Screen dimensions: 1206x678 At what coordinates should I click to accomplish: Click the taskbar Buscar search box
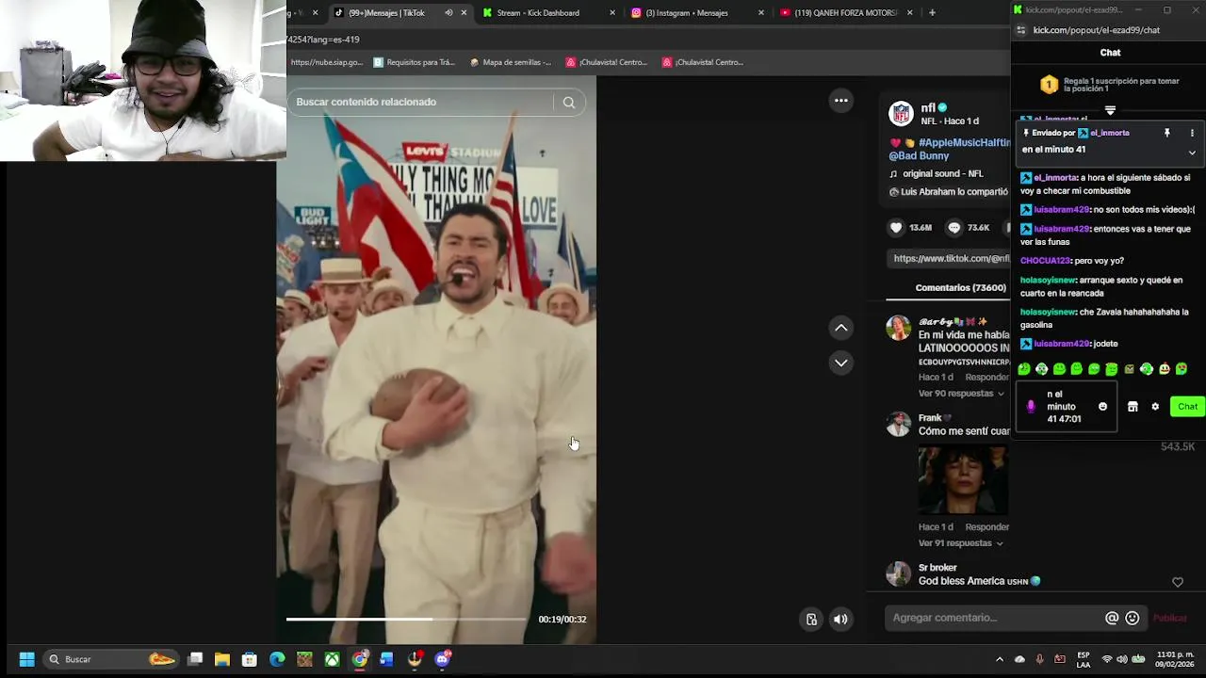click(111, 659)
